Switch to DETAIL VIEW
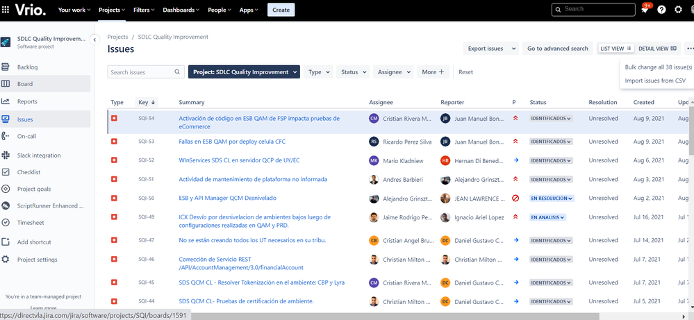 coord(657,48)
